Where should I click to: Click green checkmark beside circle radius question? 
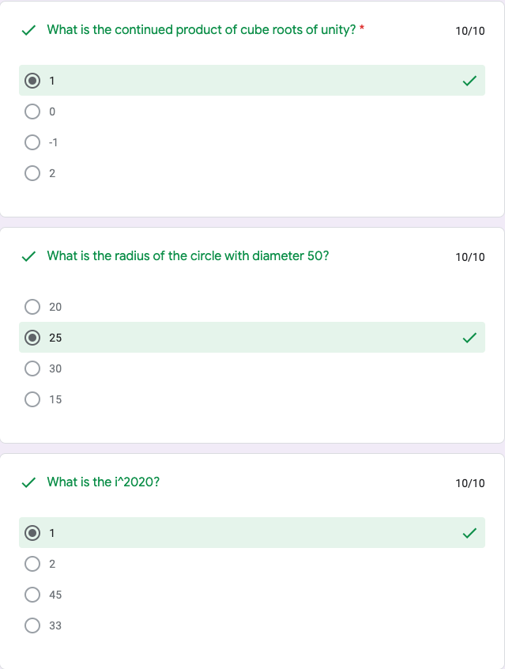(x=28, y=257)
